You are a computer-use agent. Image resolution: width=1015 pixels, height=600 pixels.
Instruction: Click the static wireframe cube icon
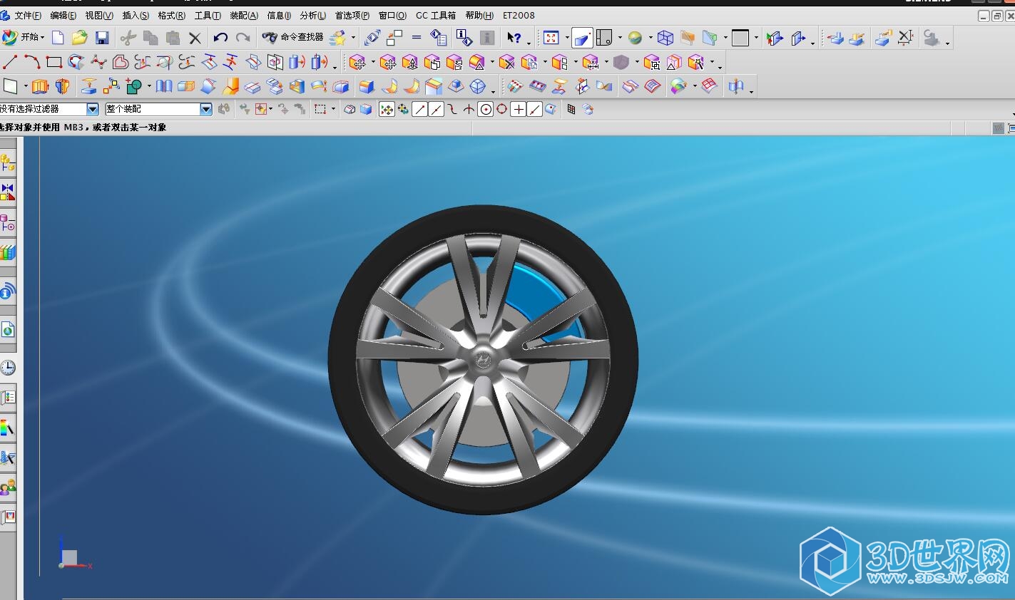[665, 38]
